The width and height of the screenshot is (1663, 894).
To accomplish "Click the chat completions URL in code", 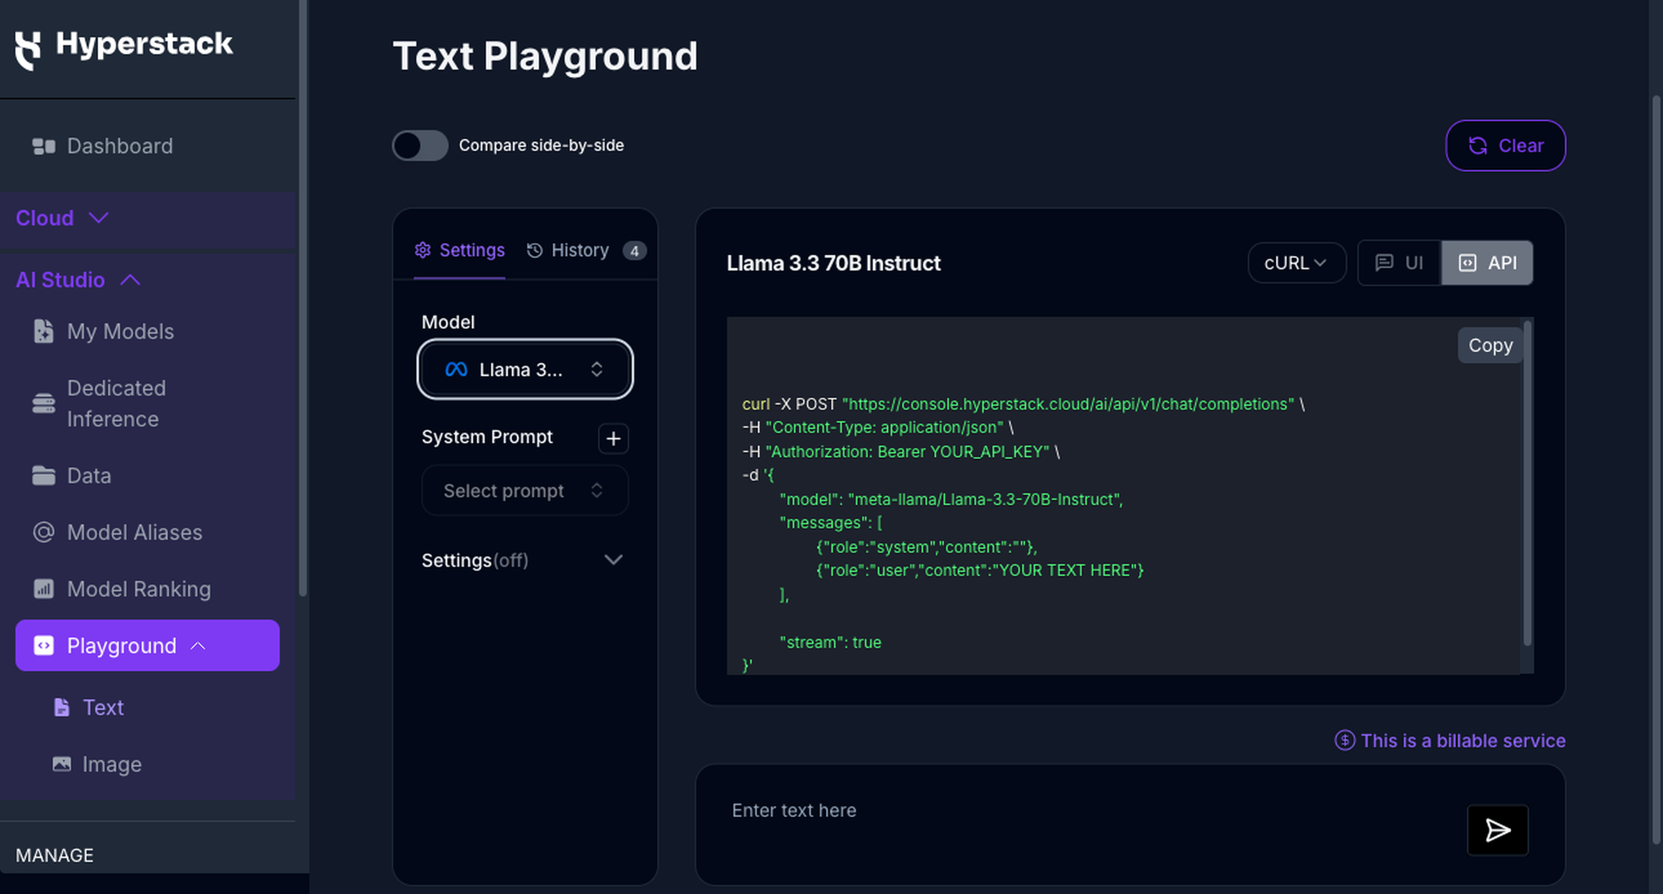I will click(1068, 404).
